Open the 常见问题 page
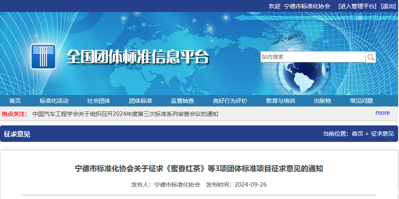Screen dimensions: 399x199 tap(361, 101)
